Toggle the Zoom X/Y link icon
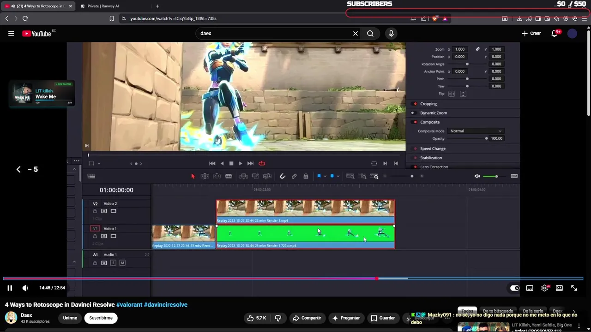Screen dimensions: 591x332 pyautogui.click(x=478, y=49)
